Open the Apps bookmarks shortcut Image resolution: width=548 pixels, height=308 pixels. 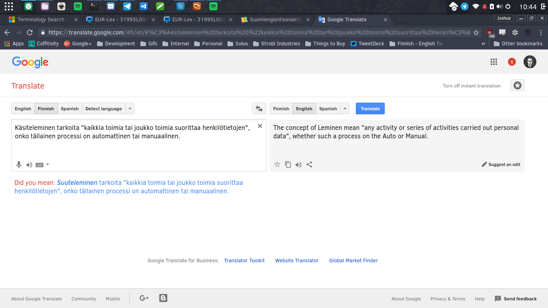(14, 44)
